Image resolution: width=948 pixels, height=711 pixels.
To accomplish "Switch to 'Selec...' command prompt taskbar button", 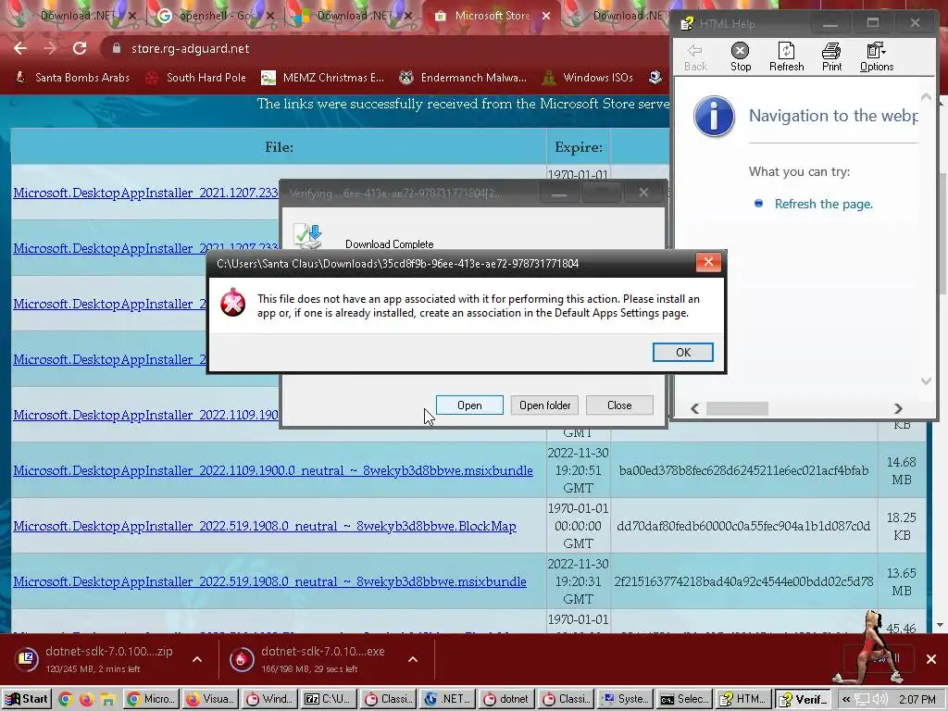I will (684, 699).
